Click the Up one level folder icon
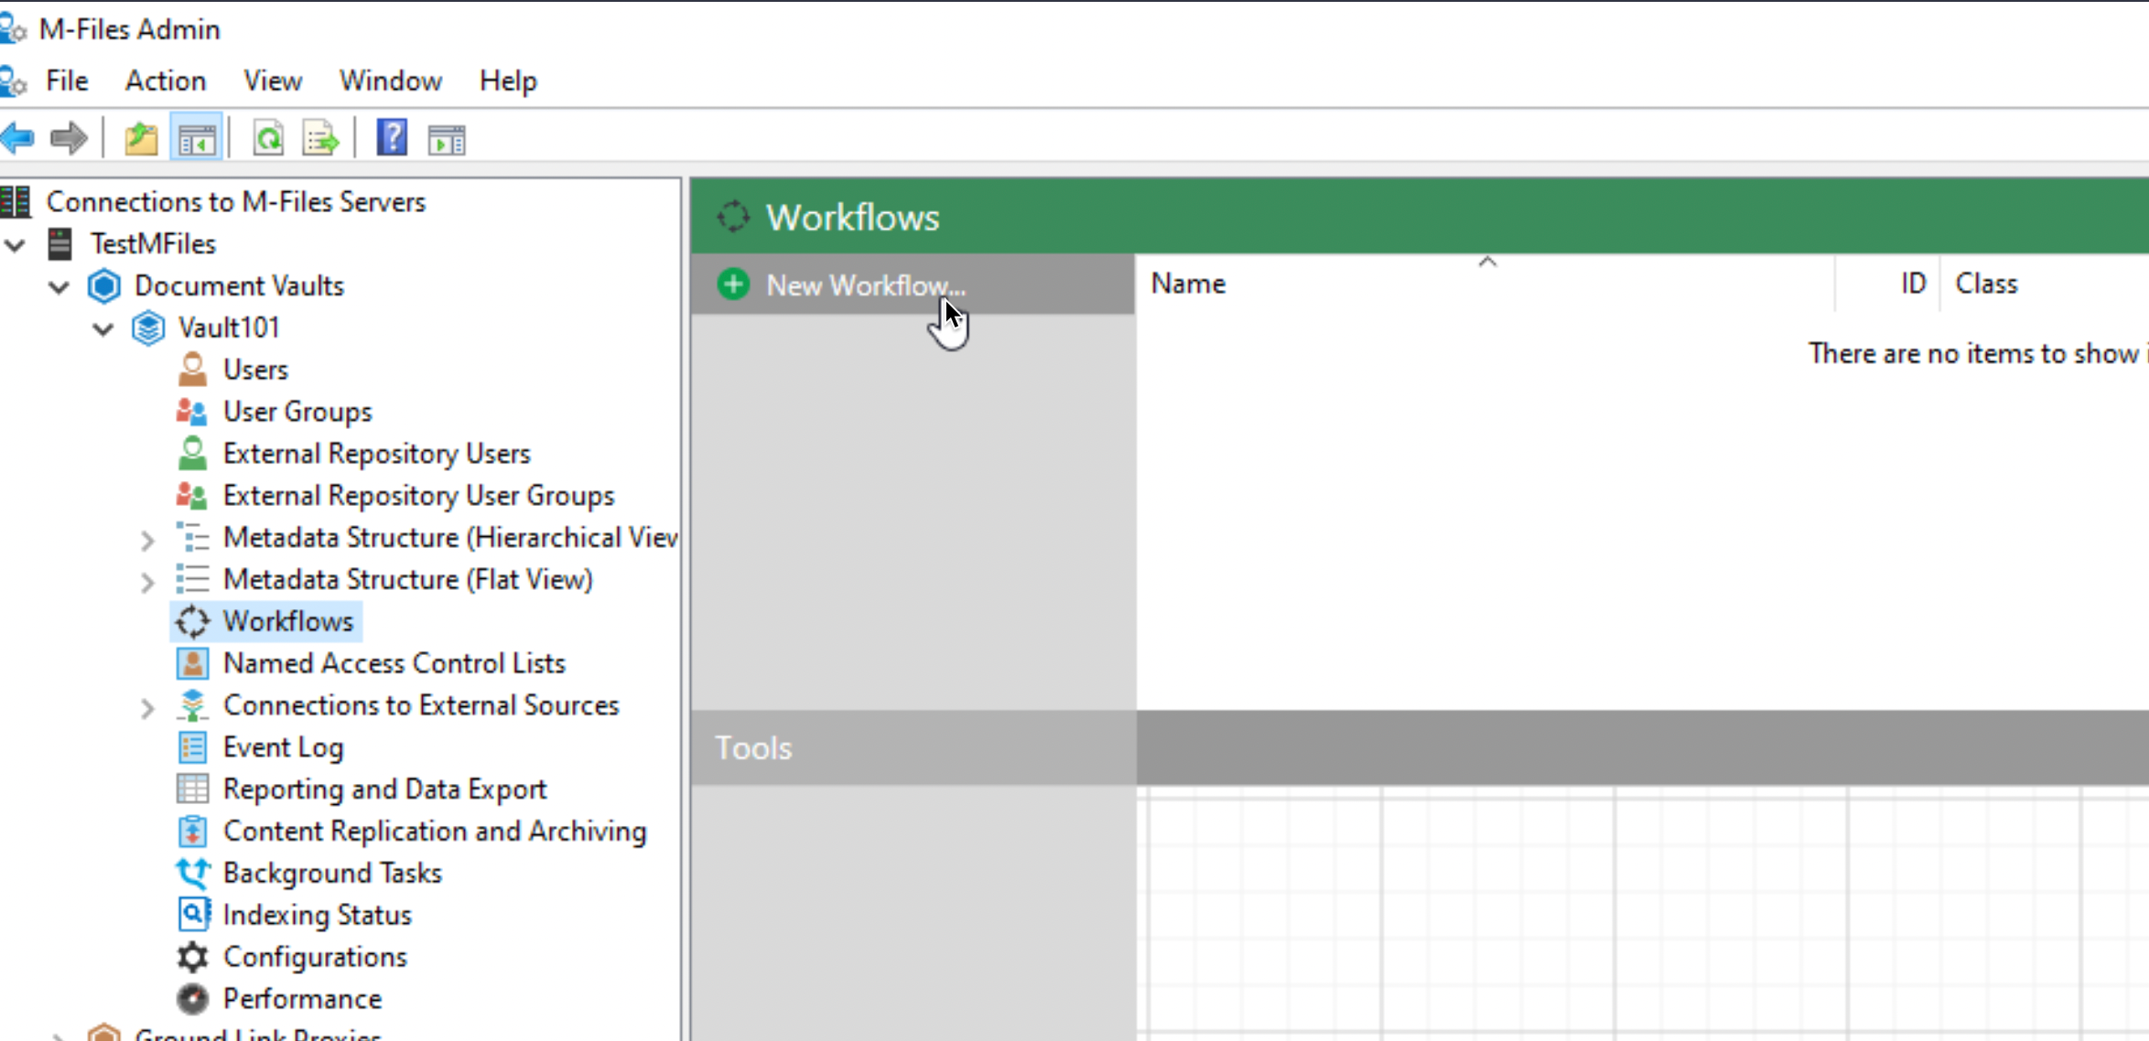 [x=141, y=139]
